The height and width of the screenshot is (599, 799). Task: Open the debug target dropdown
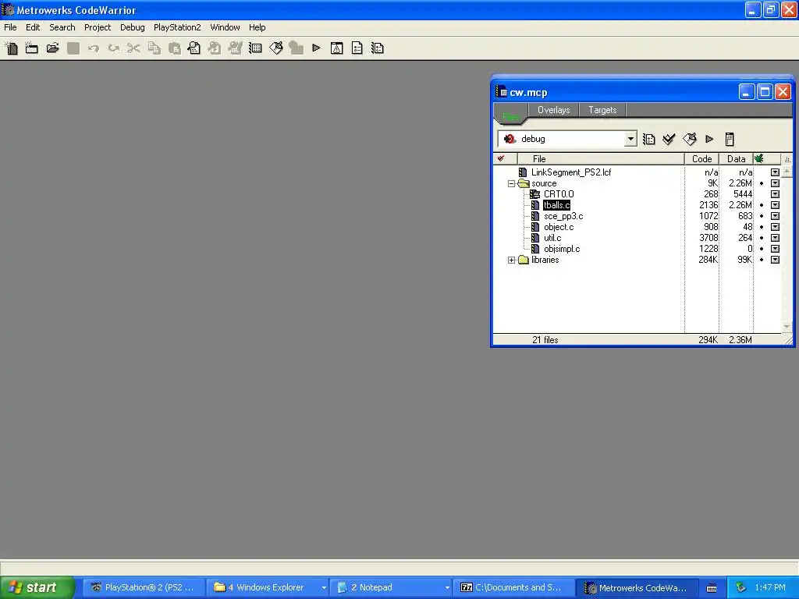pos(630,139)
